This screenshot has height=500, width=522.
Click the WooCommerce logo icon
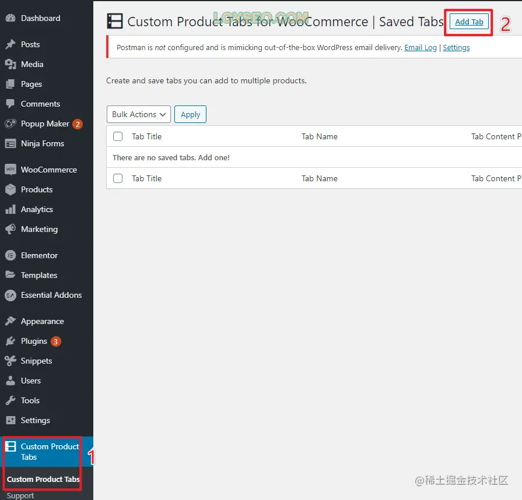[10, 170]
